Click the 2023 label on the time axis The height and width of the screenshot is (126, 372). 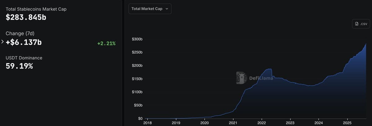(x=290, y=122)
